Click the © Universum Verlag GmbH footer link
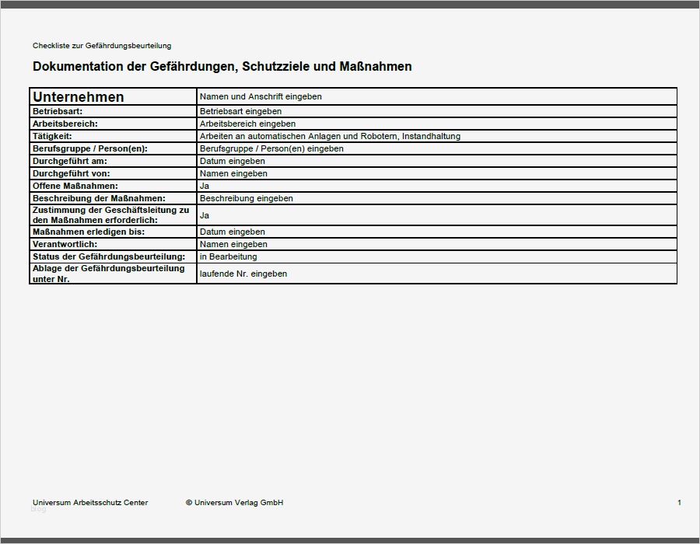The image size is (700, 544). (x=235, y=503)
